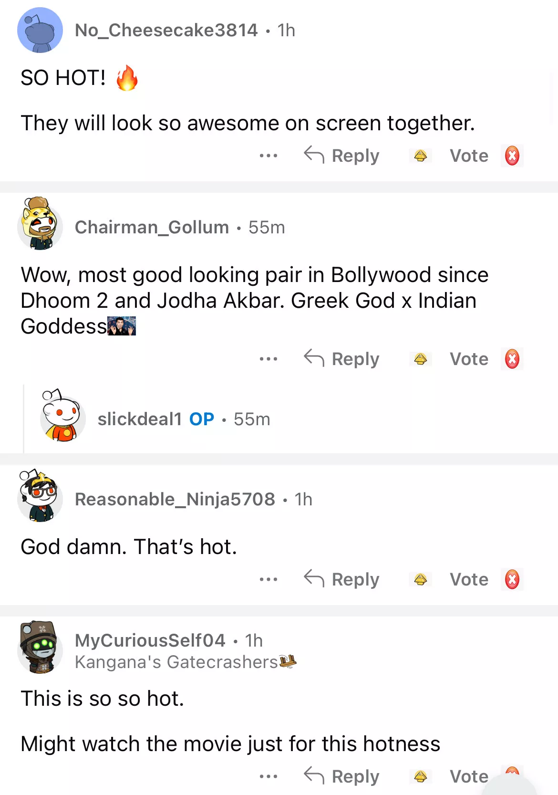Viewport: 558px width, 795px height.
Task: Reply to MyCuriousSelf04's comment
Action: click(341, 776)
